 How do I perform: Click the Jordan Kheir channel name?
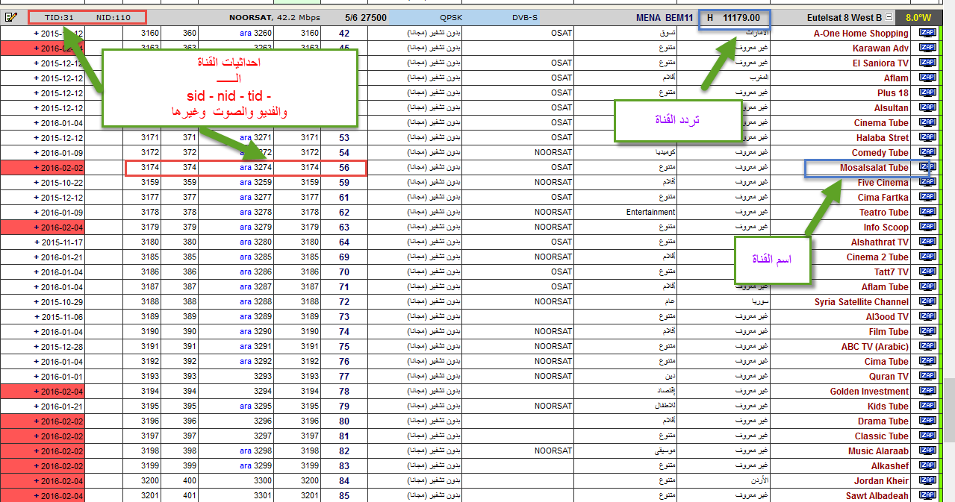(x=881, y=481)
